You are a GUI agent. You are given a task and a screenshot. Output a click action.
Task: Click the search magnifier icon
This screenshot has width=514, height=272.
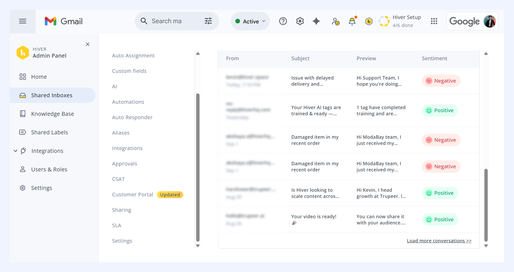[x=144, y=21]
